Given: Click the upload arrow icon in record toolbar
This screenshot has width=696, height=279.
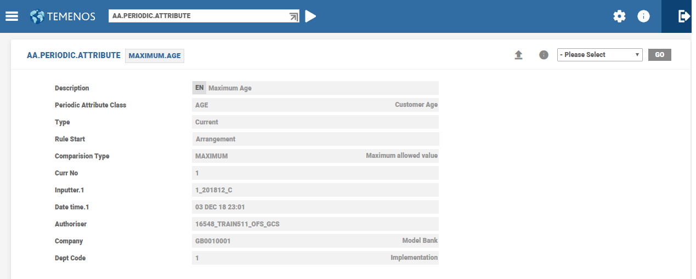Looking at the screenshot, I should [x=518, y=55].
